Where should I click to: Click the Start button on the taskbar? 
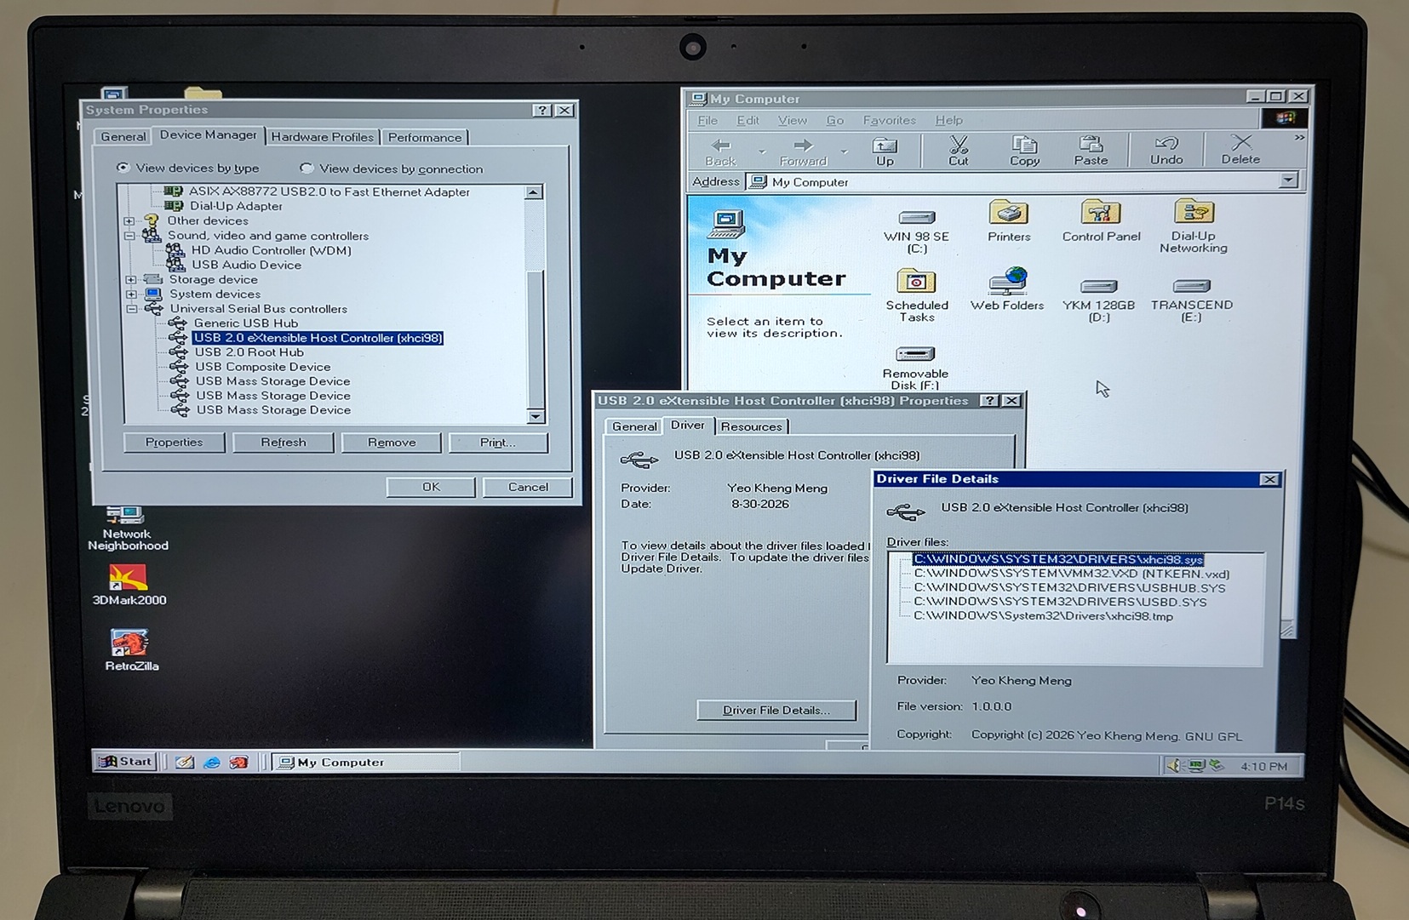(124, 762)
